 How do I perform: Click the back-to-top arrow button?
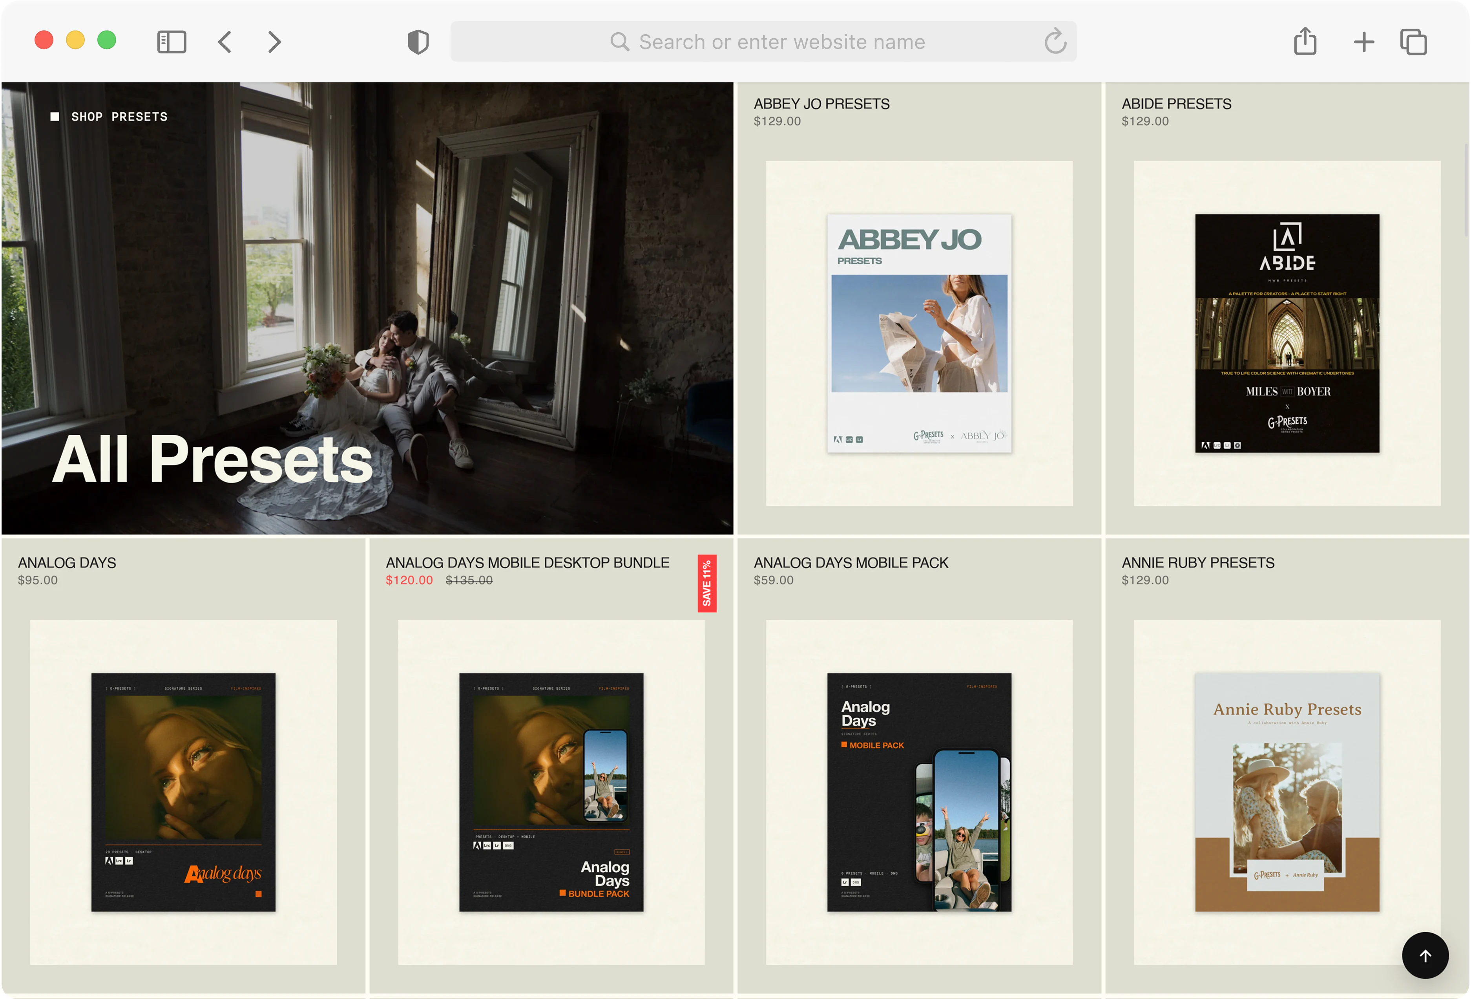pos(1425,955)
